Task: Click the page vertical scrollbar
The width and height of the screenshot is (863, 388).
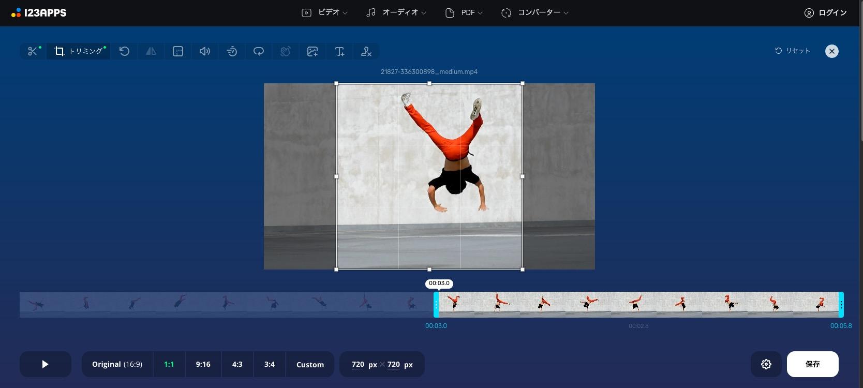Action: click(861, 70)
